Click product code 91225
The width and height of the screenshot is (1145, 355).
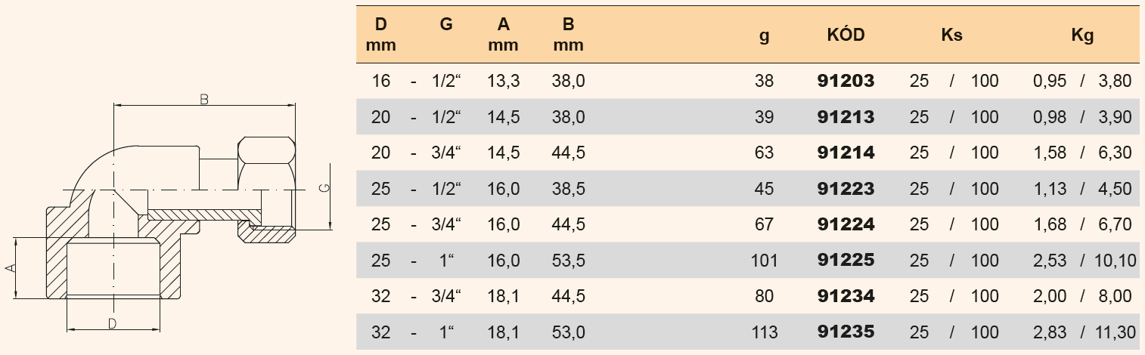[846, 261]
